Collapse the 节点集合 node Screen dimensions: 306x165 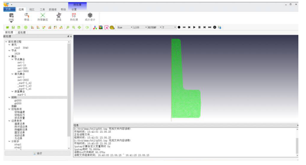12,59
